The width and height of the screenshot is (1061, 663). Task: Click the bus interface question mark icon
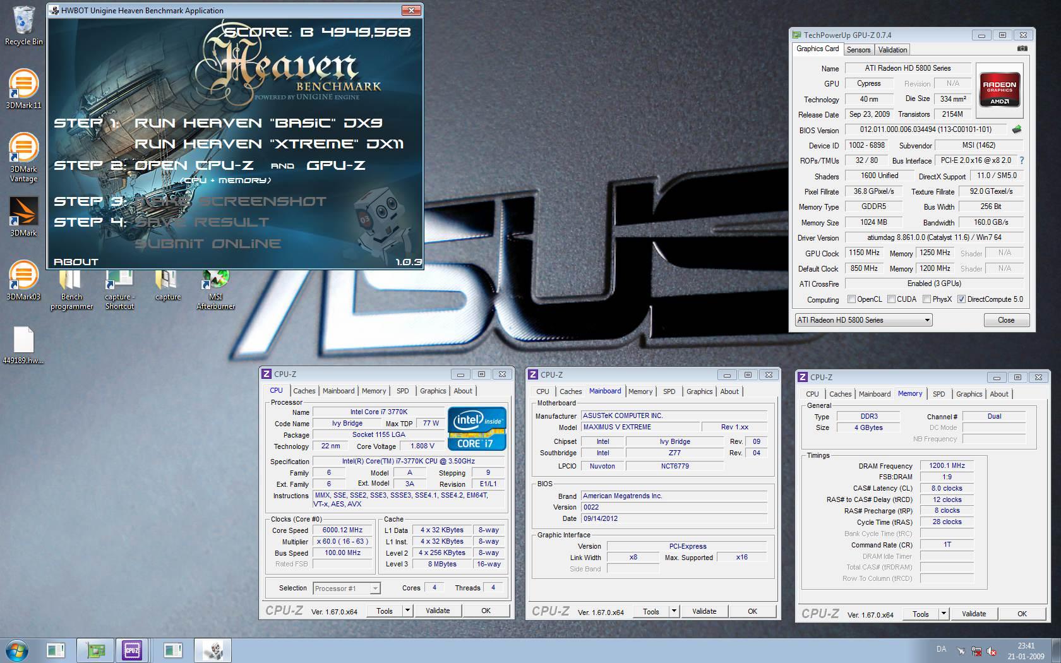(x=1021, y=160)
